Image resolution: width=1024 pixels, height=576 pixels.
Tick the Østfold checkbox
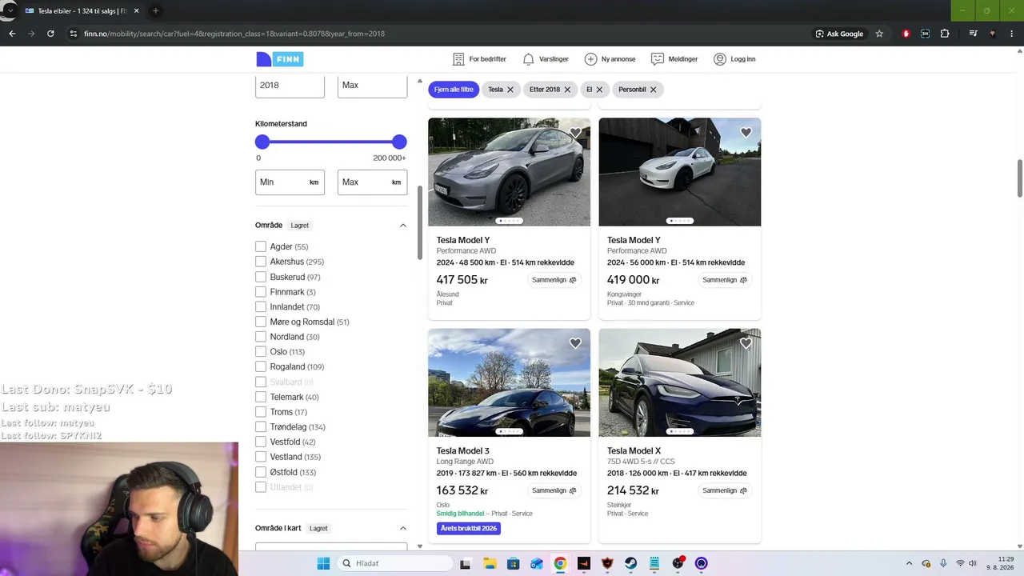pyautogui.click(x=261, y=472)
